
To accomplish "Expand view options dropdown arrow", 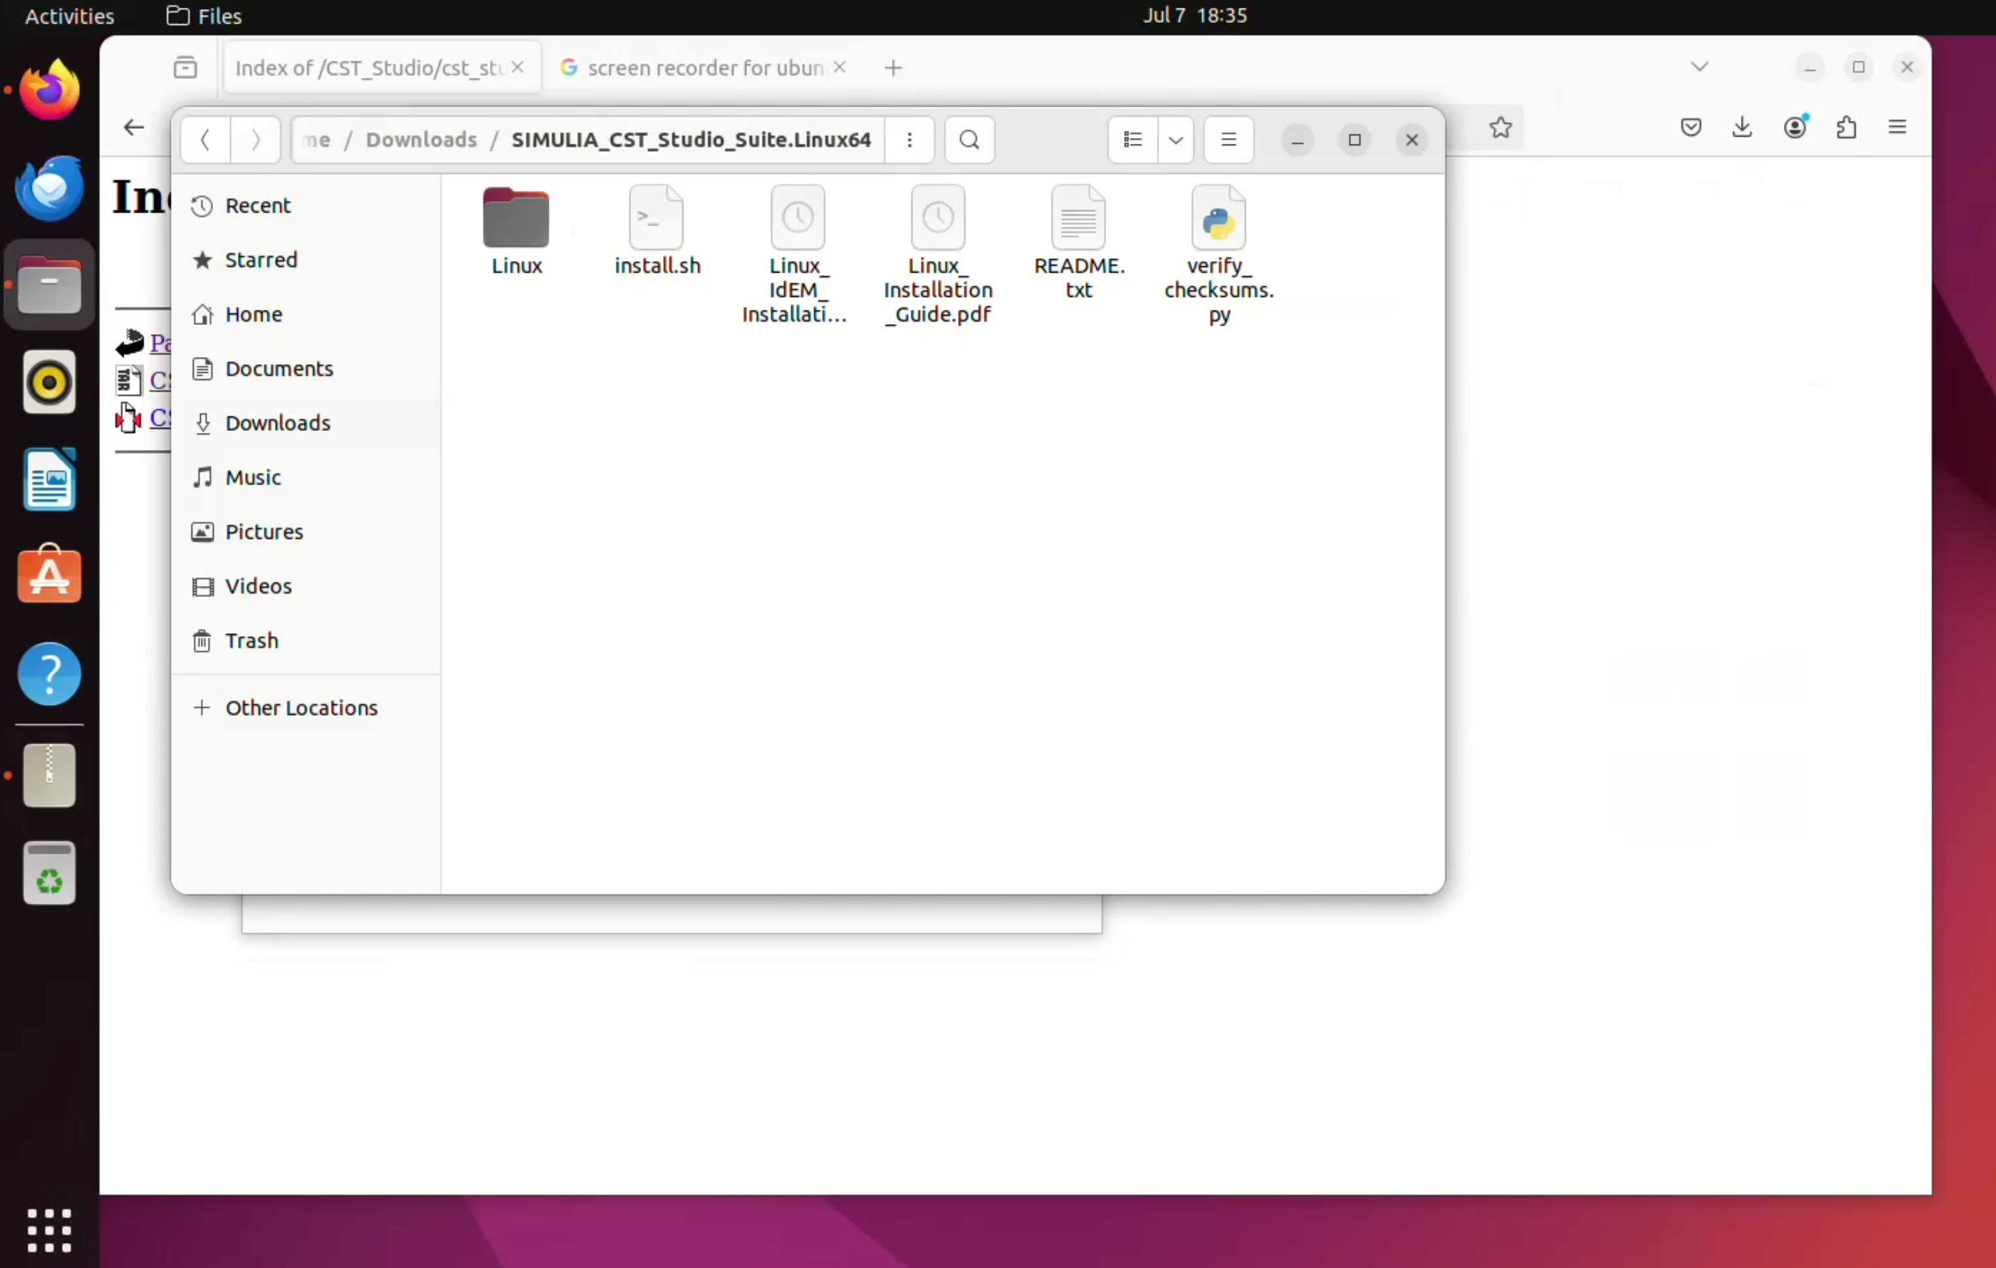I will 1175,140.
